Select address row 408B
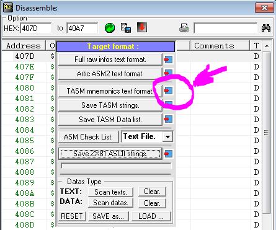 point(25,204)
